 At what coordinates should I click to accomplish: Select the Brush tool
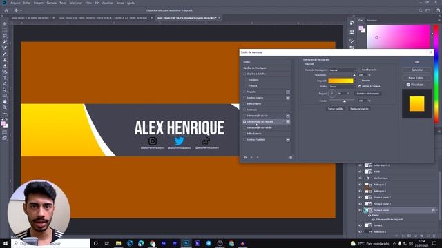(5, 54)
